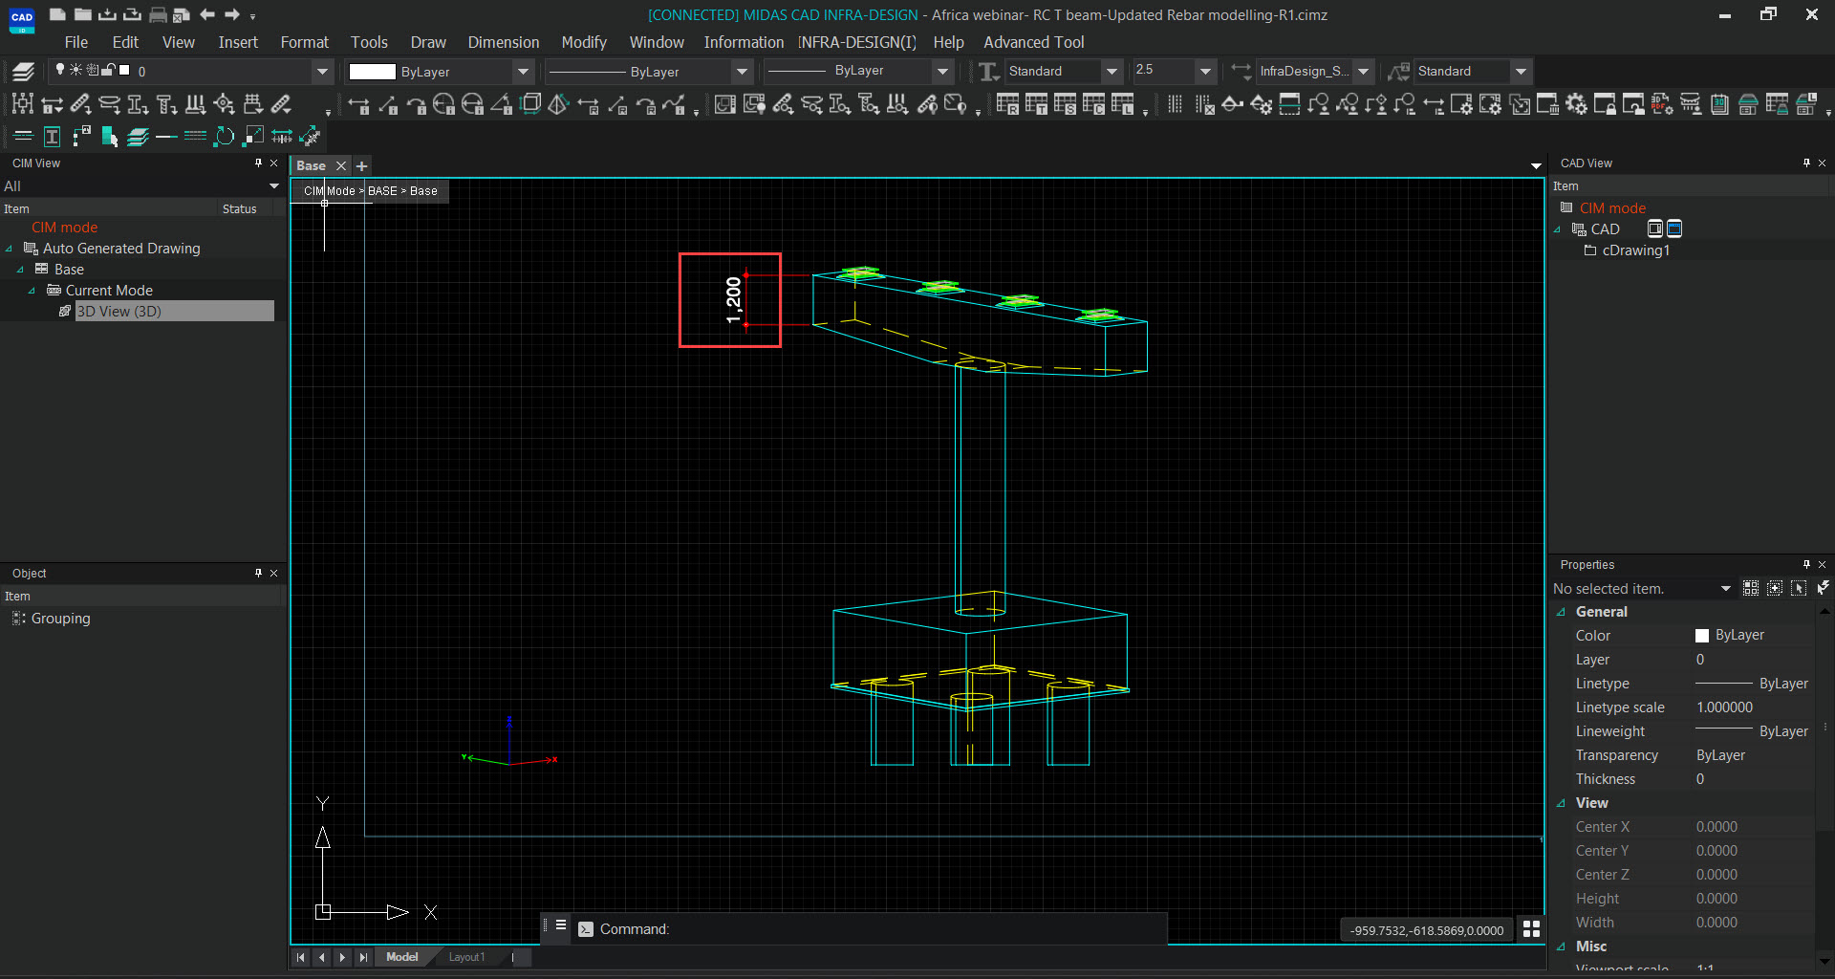
Task: Click the table icon labeled R
Action: (1007, 104)
